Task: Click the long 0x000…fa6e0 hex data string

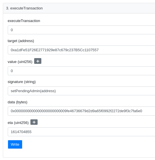Action: (76, 111)
